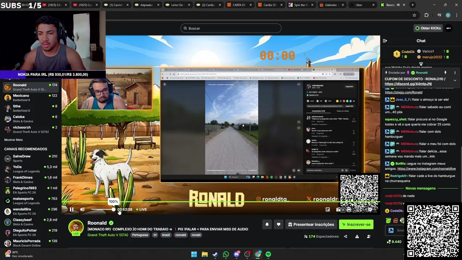Open profile avatar next to Obter KICKs
This screenshot has height=260, width=462.
449,28
